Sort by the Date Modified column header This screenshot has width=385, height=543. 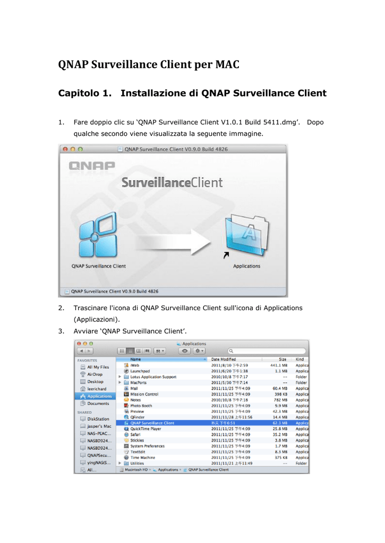235,360
